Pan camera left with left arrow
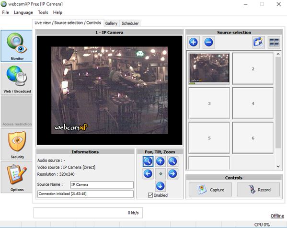 point(148,174)
